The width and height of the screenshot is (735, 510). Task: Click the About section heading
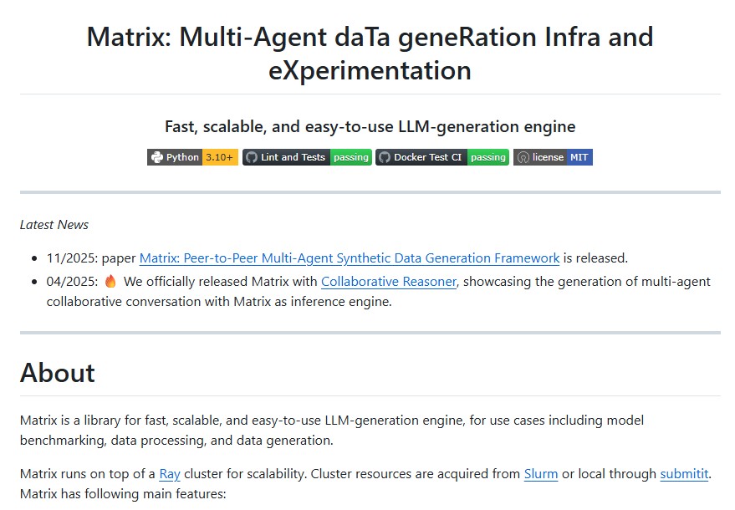(57, 374)
